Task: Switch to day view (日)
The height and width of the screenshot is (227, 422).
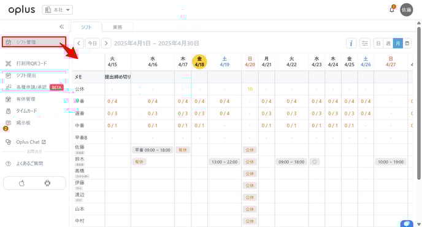Action: [378, 44]
